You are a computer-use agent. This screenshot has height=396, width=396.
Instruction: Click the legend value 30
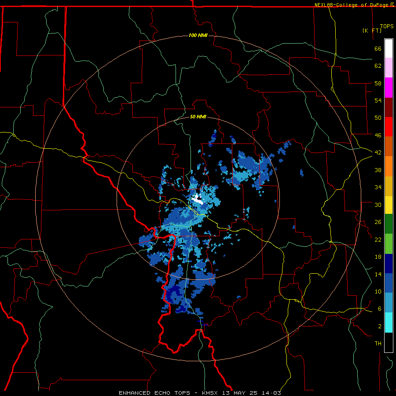pyautogui.click(x=378, y=205)
